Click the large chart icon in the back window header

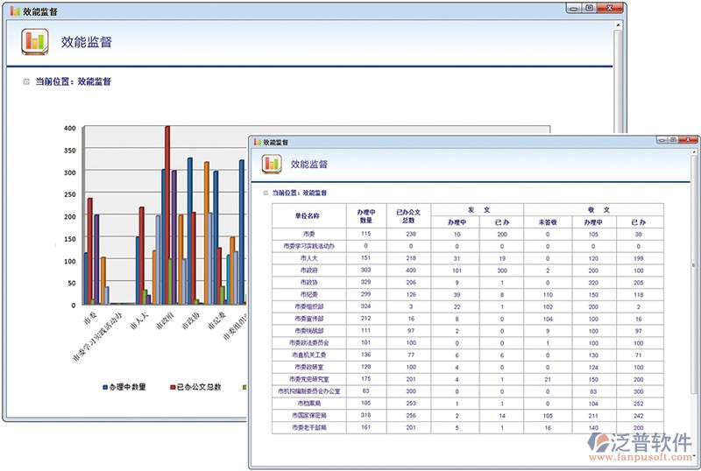[34, 41]
